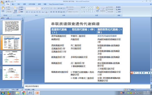This screenshot has height=95, width=152.
Task: Click the Paste clipboard icon
Action: coord(3,8)
